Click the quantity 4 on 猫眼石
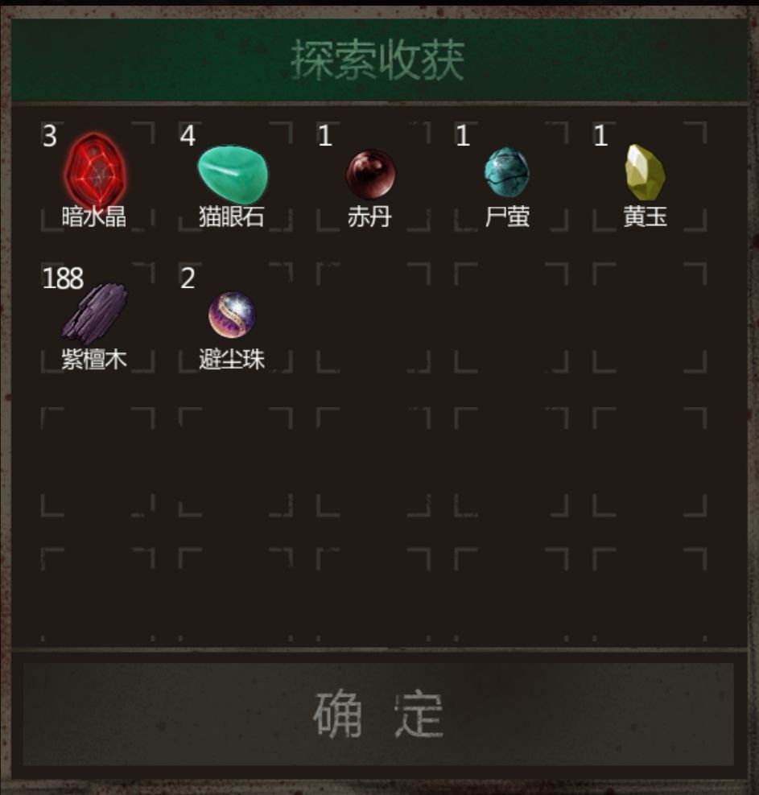 coord(188,136)
